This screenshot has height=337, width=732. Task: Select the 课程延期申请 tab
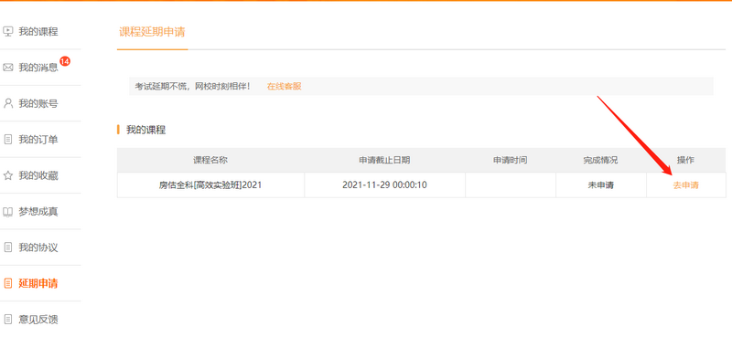pos(152,32)
